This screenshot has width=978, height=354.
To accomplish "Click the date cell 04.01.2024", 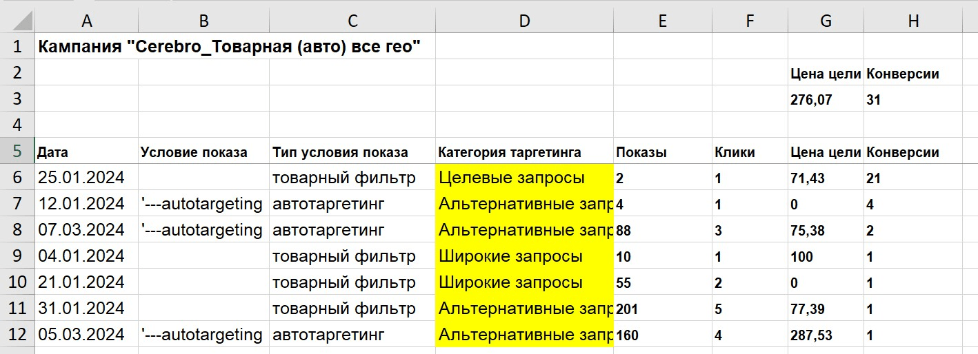I will click(81, 256).
